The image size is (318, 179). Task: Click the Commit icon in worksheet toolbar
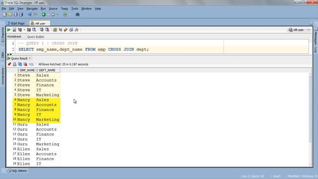[x=42, y=30]
